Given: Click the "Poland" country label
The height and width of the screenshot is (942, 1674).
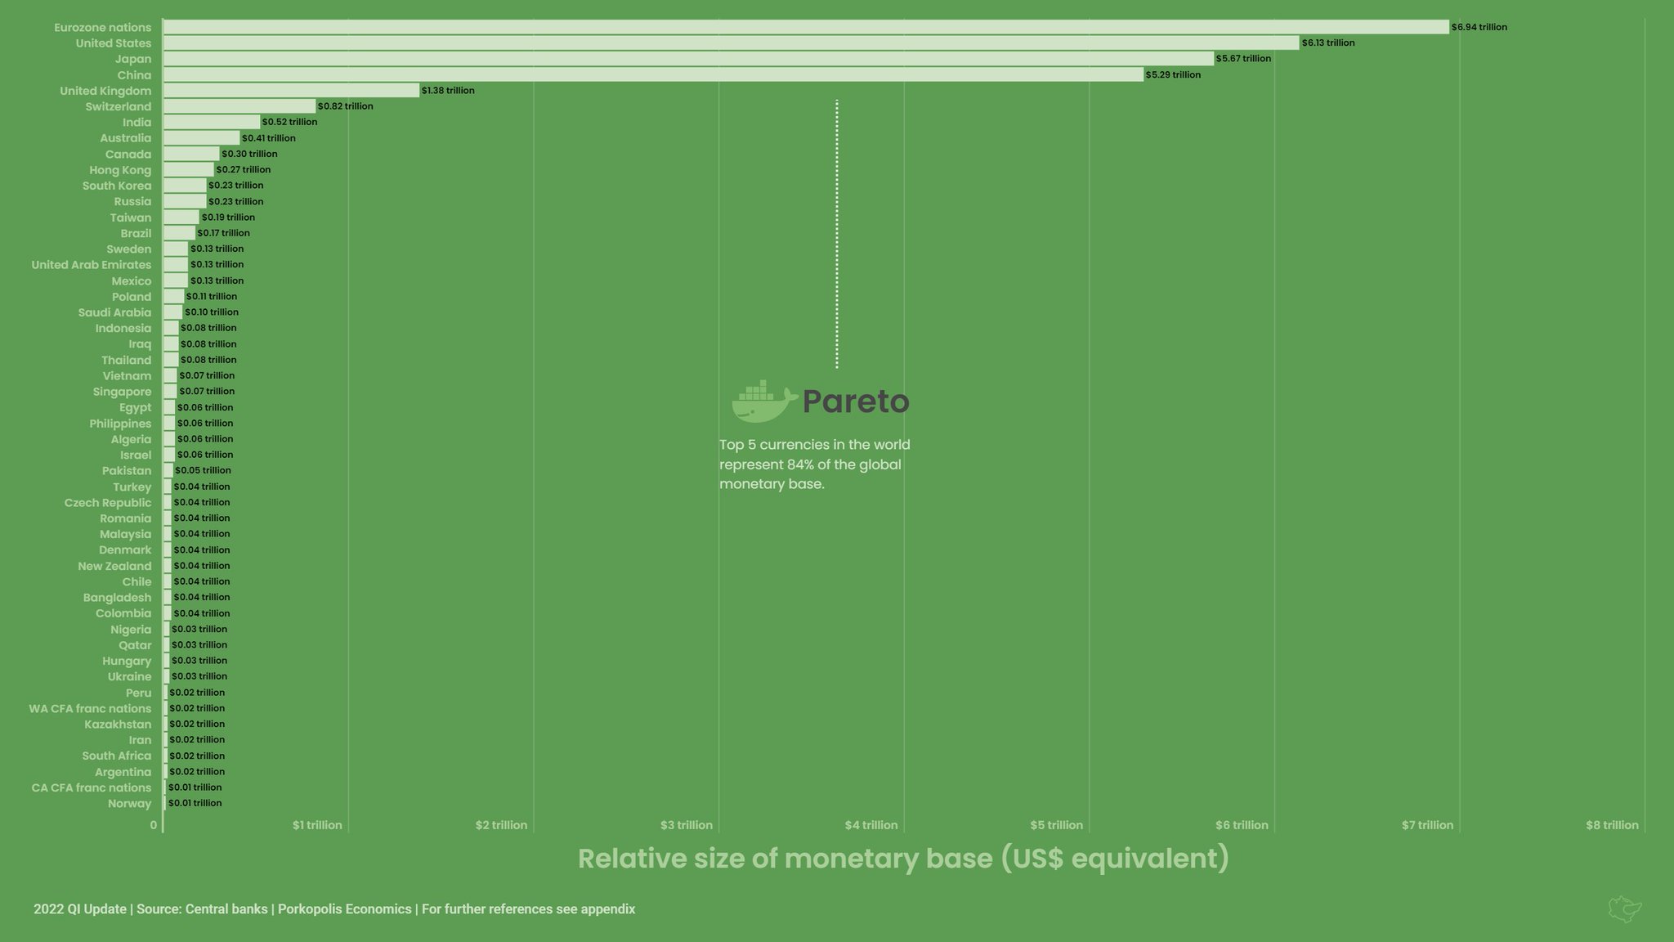Looking at the screenshot, I should coord(132,297).
